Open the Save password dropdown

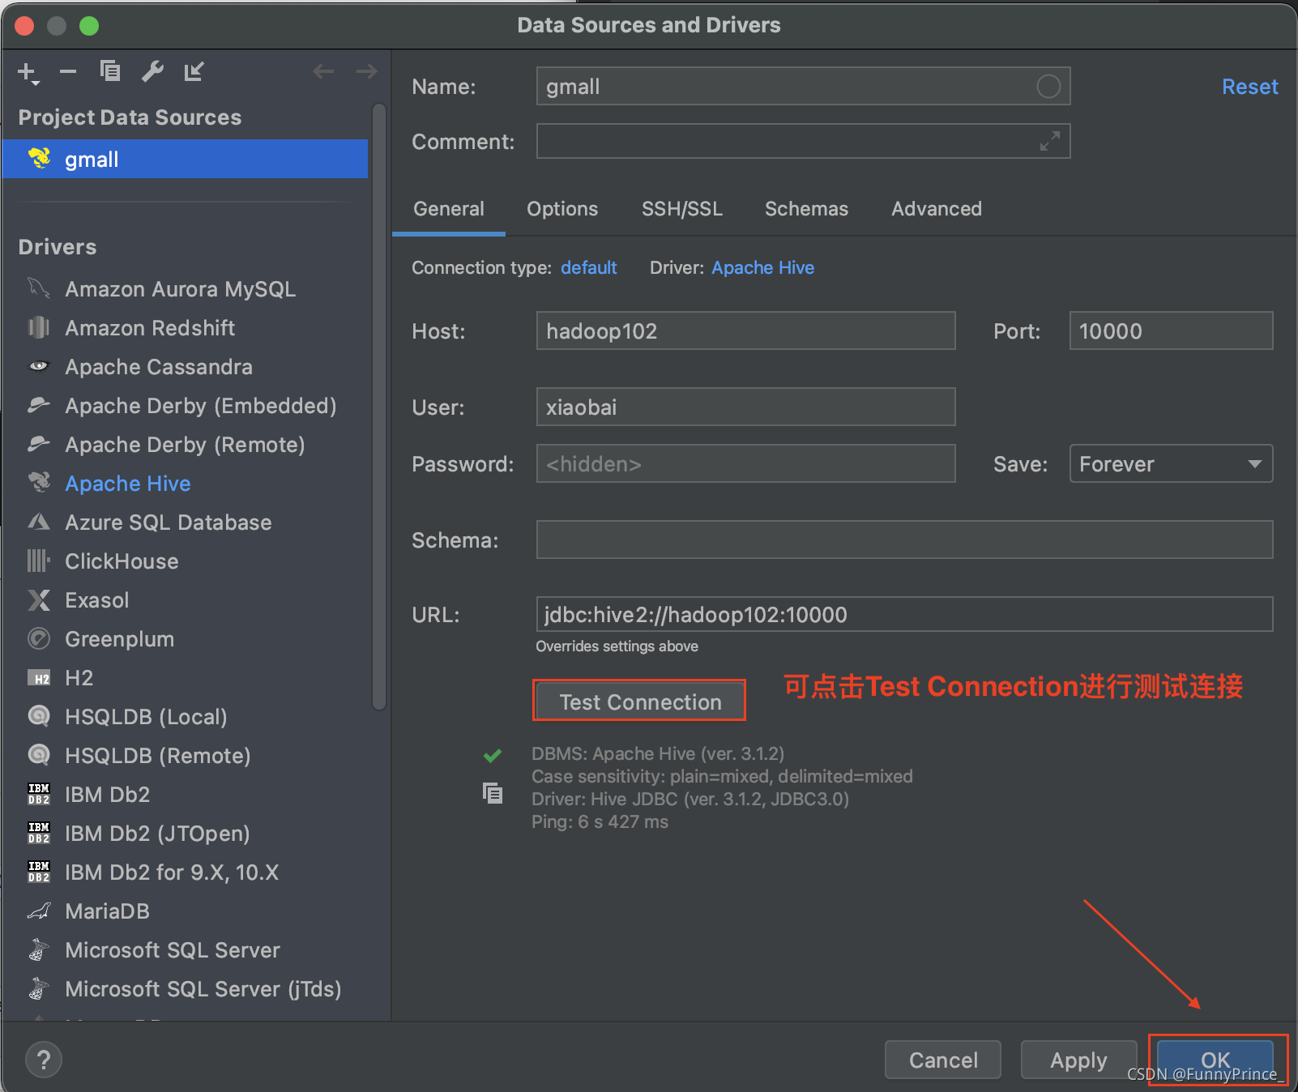(1171, 464)
